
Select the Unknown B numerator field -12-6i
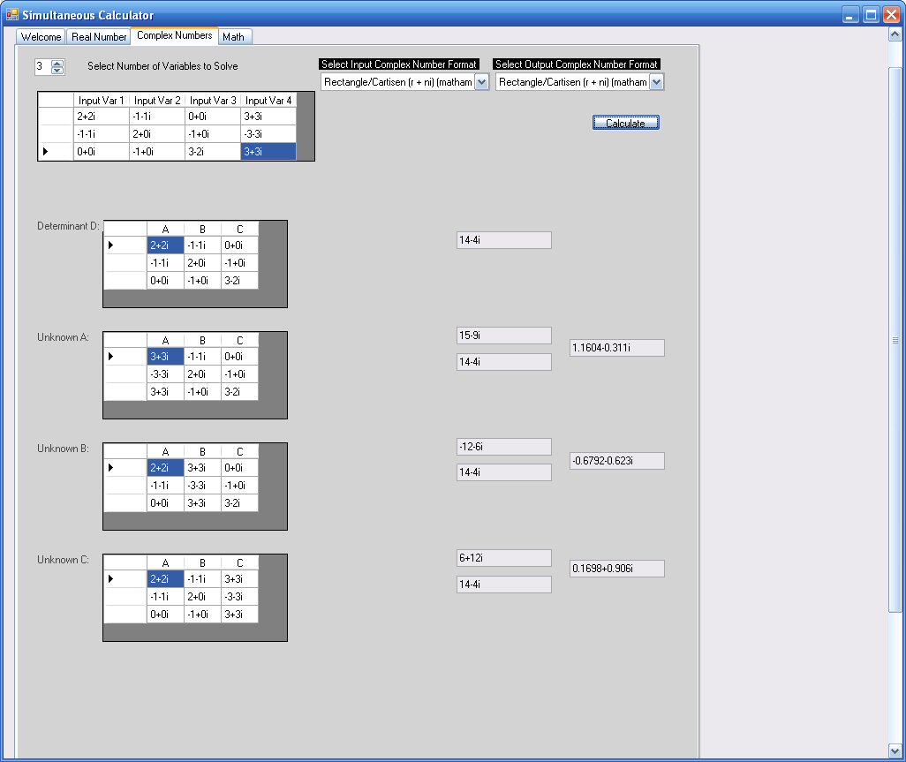pyautogui.click(x=503, y=447)
